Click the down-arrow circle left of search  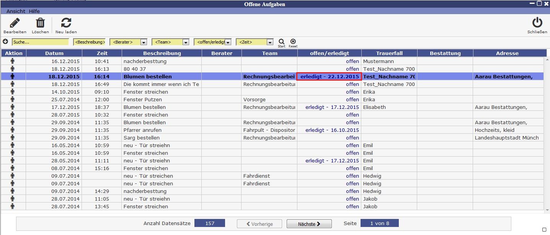tap(5, 42)
